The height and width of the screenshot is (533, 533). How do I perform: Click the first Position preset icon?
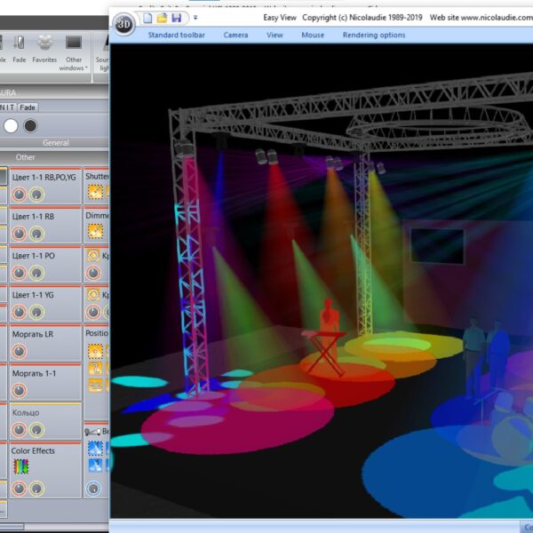(x=96, y=351)
